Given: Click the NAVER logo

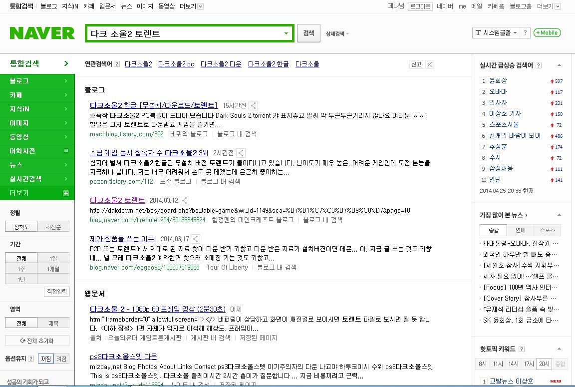Looking at the screenshot, I should [x=42, y=33].
